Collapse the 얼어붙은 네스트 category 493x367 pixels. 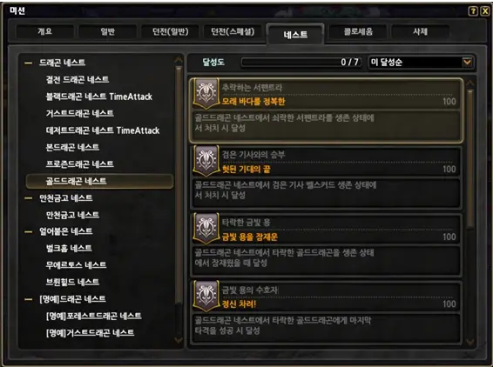[x=28, y=231]
